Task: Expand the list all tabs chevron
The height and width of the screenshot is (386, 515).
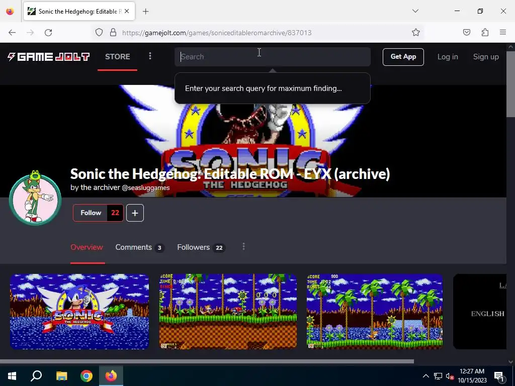Action: click(415, 11)
